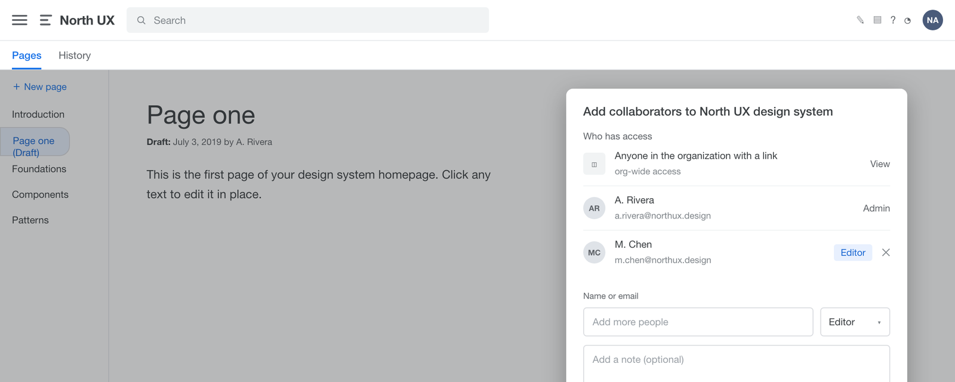The width and height of the screenshot is (955, 382).
Task: Open the Editor role dropdown for new people
Action: pyautogui.click(x=855, y=322)
